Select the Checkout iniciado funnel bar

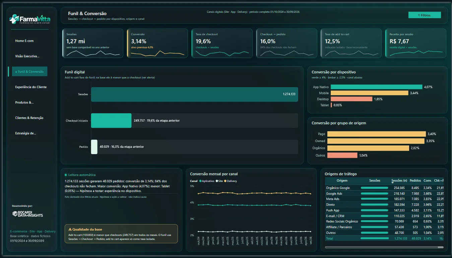pyautogui.click(x=111, y=121)
